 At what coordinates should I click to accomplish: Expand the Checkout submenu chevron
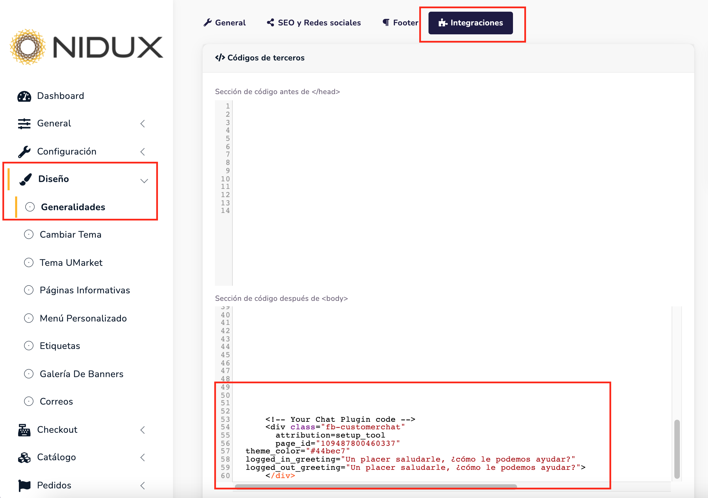click(143, 430)
